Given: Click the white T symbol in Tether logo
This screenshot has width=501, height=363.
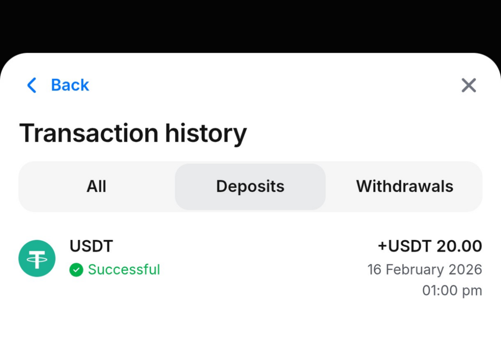Looking at the screenshot, I should pos(37,259).
